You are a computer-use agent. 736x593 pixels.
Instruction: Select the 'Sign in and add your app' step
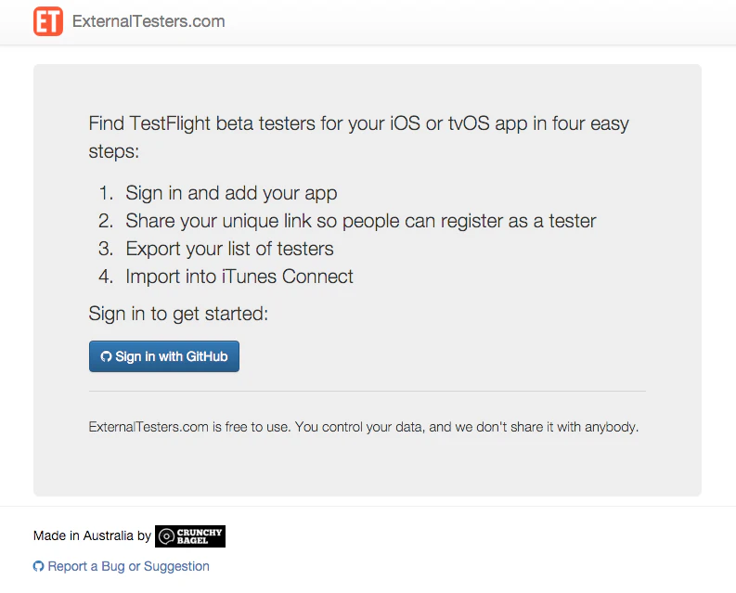click(231, 193)
